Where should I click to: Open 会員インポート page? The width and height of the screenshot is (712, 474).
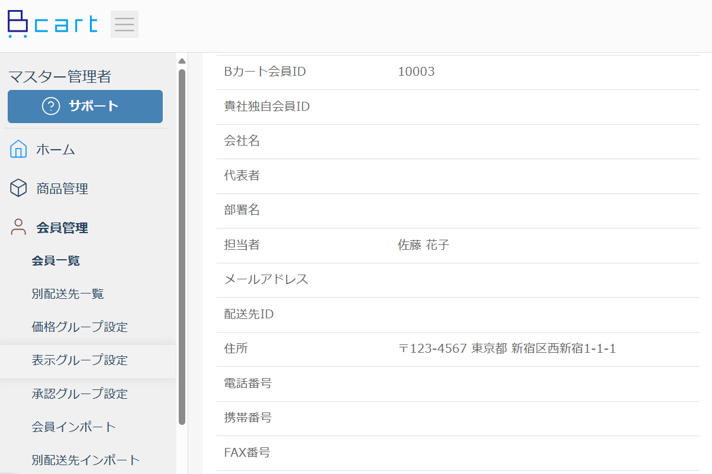point(73,427)
